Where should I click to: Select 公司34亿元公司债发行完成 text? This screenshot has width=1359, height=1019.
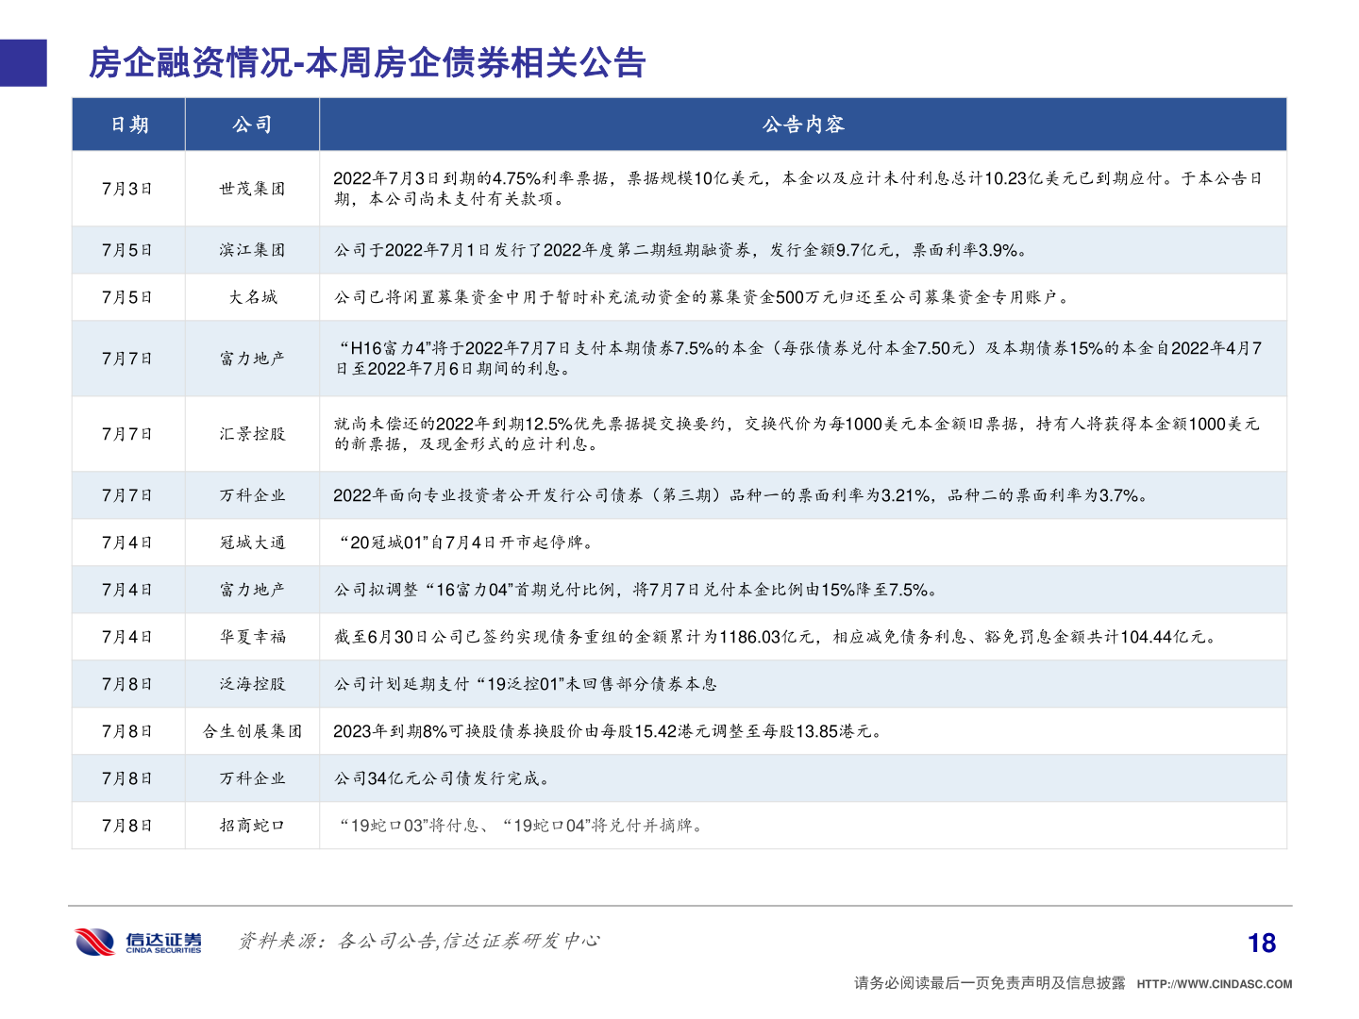point(442,778)
